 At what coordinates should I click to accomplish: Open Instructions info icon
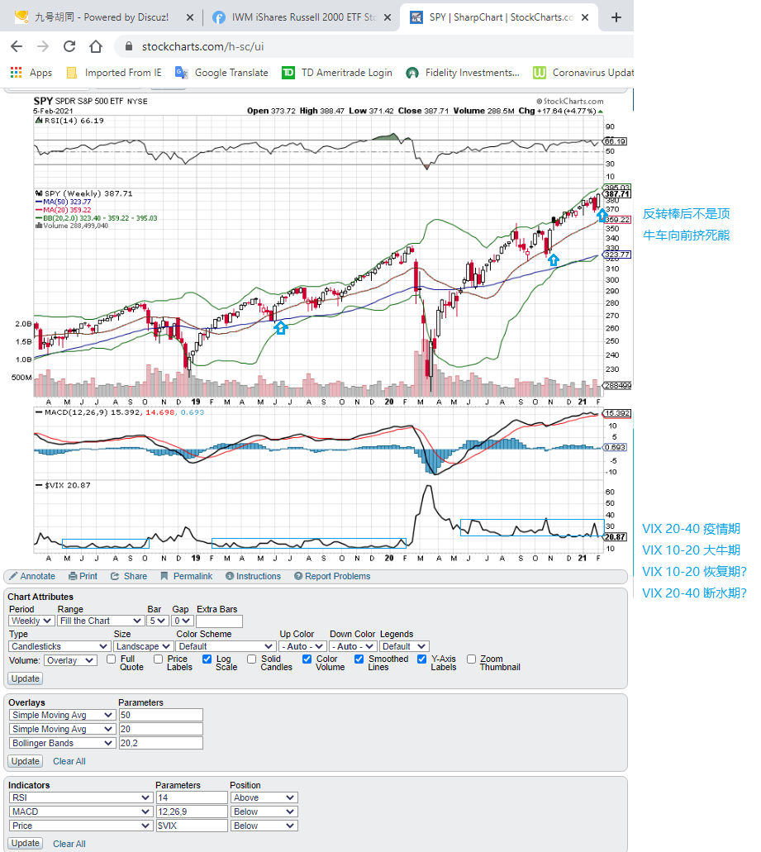coord(229,577)
